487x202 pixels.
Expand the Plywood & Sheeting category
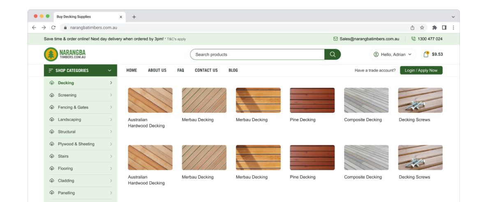111,144
